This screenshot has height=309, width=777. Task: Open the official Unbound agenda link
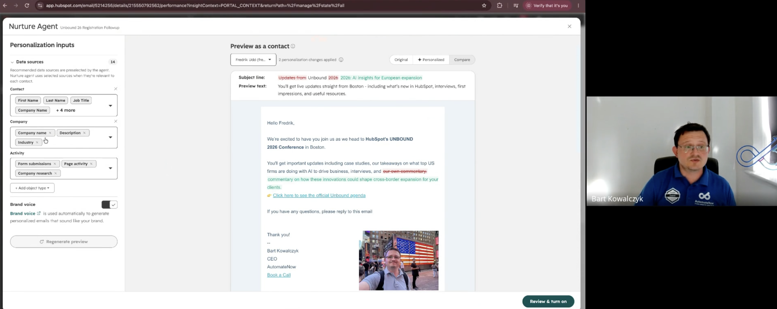(x=319, y=196)
